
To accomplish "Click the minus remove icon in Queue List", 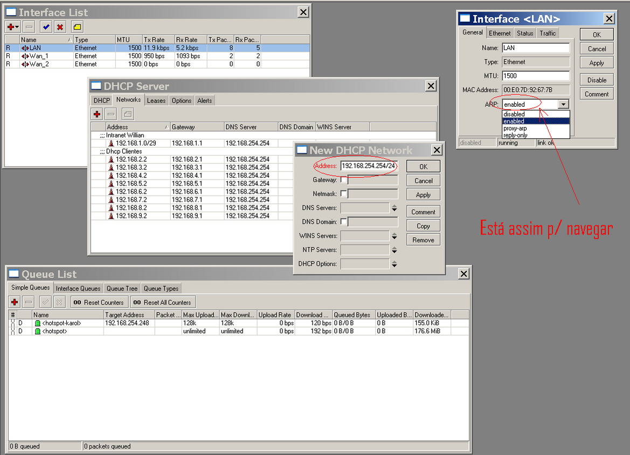I will point(29,302).
